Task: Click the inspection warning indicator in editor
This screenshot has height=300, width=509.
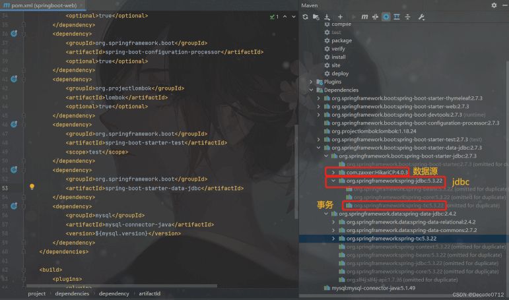Action: pos(278,16)
